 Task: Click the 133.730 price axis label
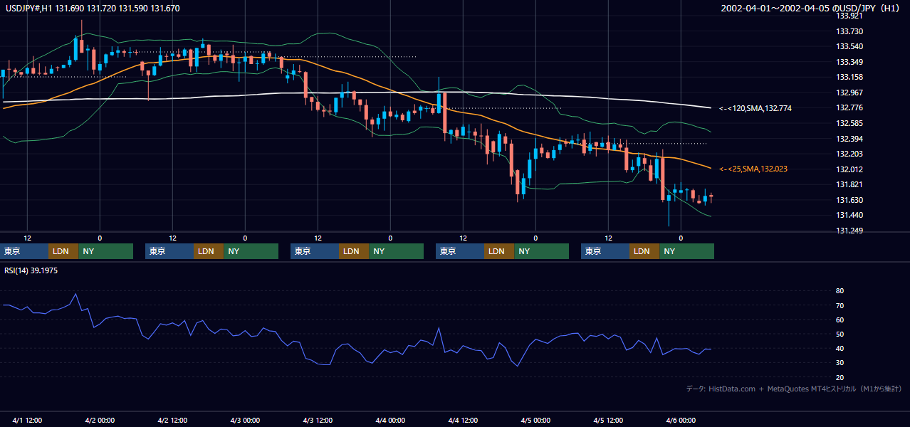tap(849, 31)
